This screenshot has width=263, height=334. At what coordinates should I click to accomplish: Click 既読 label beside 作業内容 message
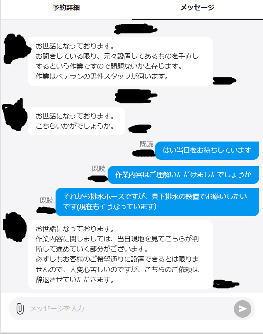(x=99, y=169)
